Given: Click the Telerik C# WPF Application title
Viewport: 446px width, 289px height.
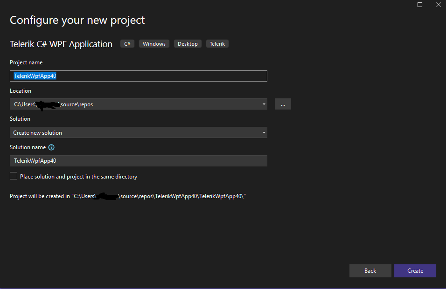Looking at the screenshot, I should coord(61,44).
